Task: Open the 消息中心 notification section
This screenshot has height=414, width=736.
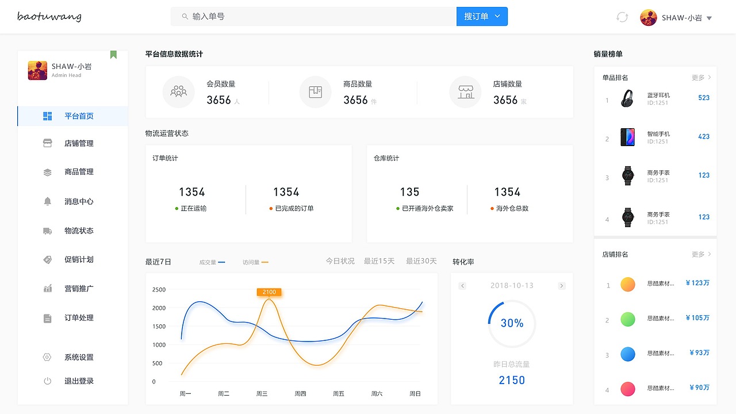Action: pyautogui.click(x=79, y=201)
